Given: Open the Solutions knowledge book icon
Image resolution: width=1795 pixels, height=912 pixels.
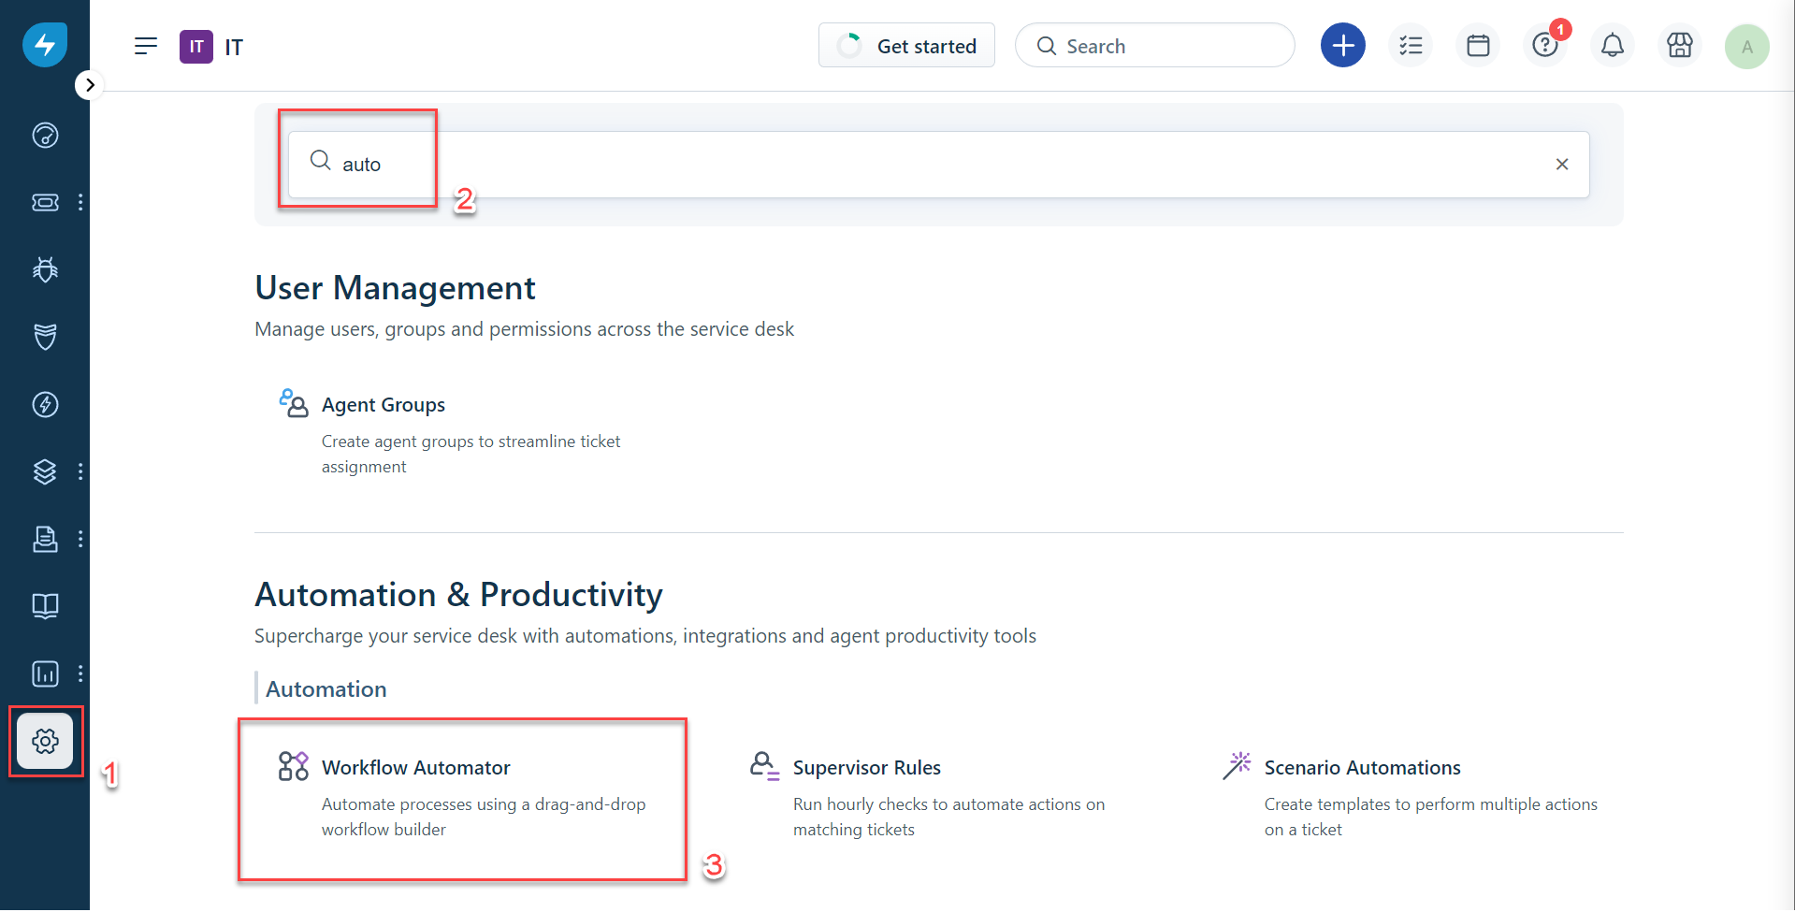Looking at the screenshot, I should [x=44, y=606].
